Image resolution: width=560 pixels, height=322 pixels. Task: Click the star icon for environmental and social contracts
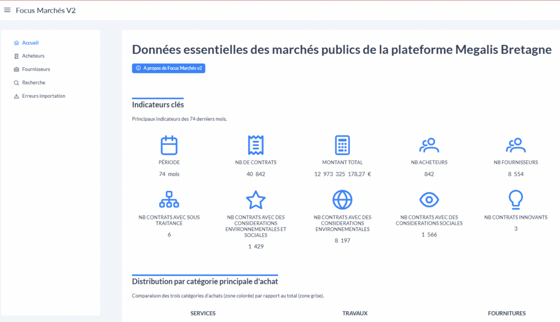coord(256,200)
